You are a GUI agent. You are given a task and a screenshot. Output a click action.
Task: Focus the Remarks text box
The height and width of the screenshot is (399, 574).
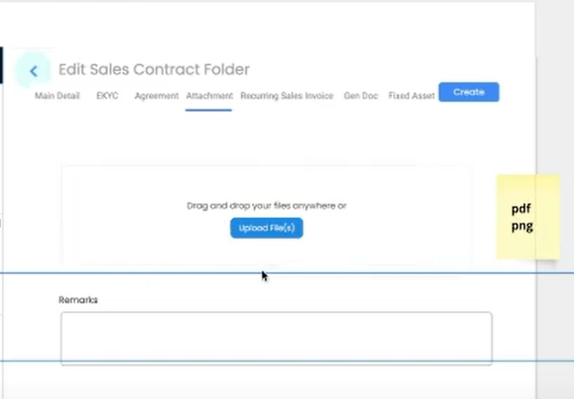point(276,337)
